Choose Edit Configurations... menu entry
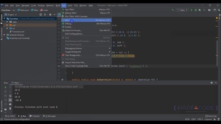 click(x=86, y=34)
